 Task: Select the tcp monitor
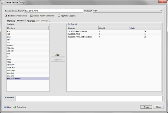click(28, 40)
